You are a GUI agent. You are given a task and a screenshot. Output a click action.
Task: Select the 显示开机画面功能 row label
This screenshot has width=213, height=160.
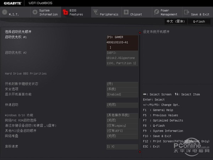18,94
